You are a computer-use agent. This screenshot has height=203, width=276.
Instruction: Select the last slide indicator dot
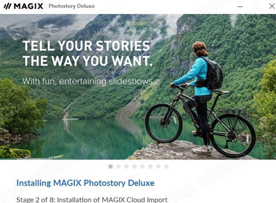tap(166, 166)
